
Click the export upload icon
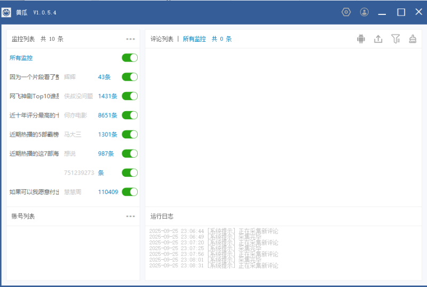point(378,39)
